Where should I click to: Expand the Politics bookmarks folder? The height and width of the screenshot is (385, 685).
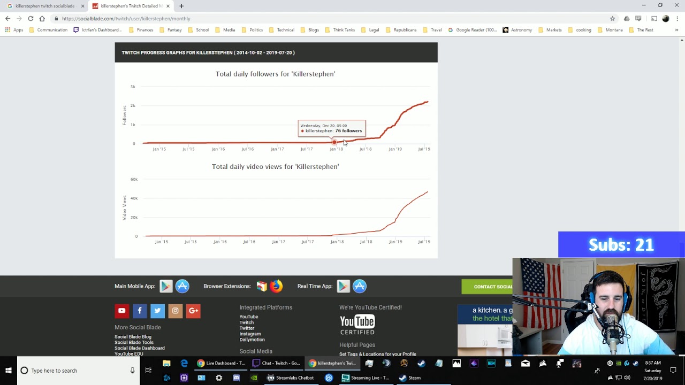(x=252, y=30)
